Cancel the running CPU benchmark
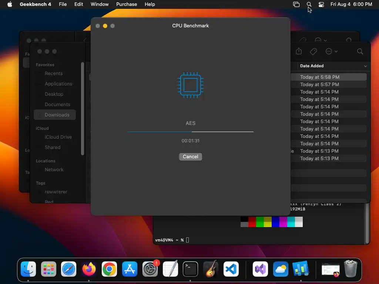Screen dimensions: 379x284 coord(190,156)
